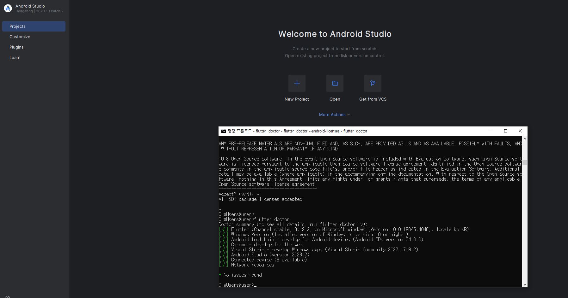Click the 'Open' label under folder icon

(335, 99)
